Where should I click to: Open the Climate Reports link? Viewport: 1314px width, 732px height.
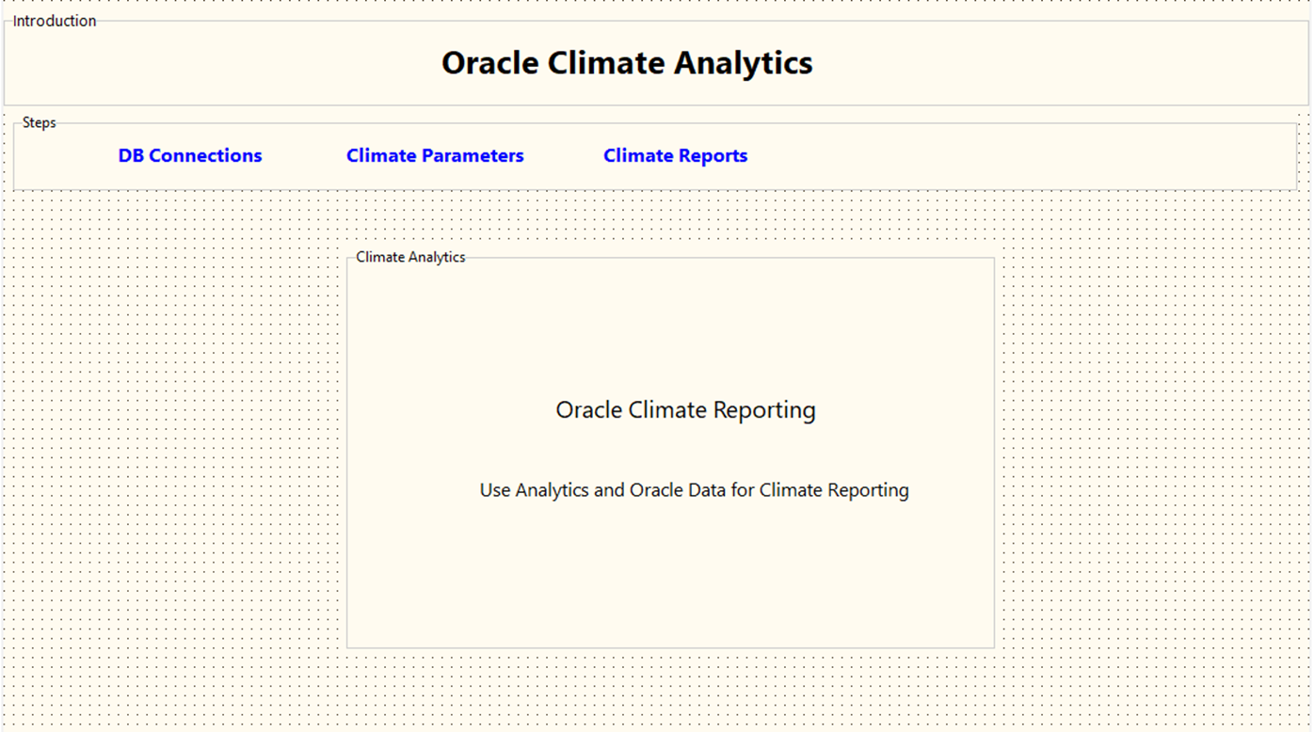(675, 156)
